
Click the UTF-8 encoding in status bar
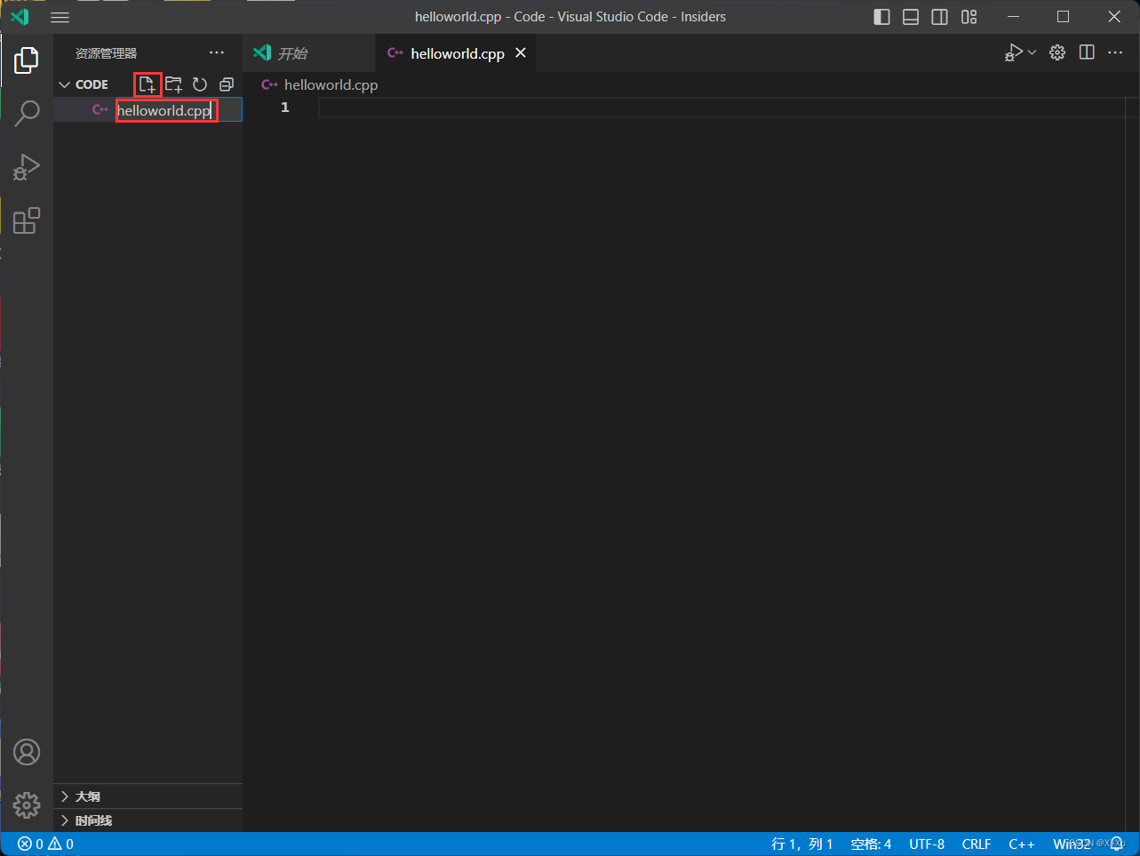click(x=927, y=844)
